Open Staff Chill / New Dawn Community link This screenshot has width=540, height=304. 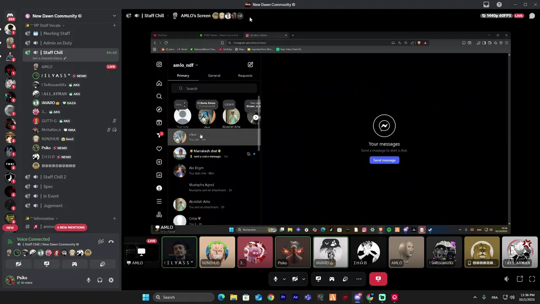point(49,244)
